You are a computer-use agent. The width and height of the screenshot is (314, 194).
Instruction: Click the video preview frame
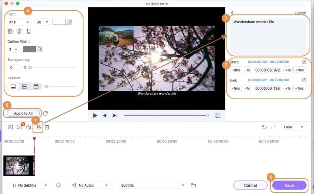[157, 58]
